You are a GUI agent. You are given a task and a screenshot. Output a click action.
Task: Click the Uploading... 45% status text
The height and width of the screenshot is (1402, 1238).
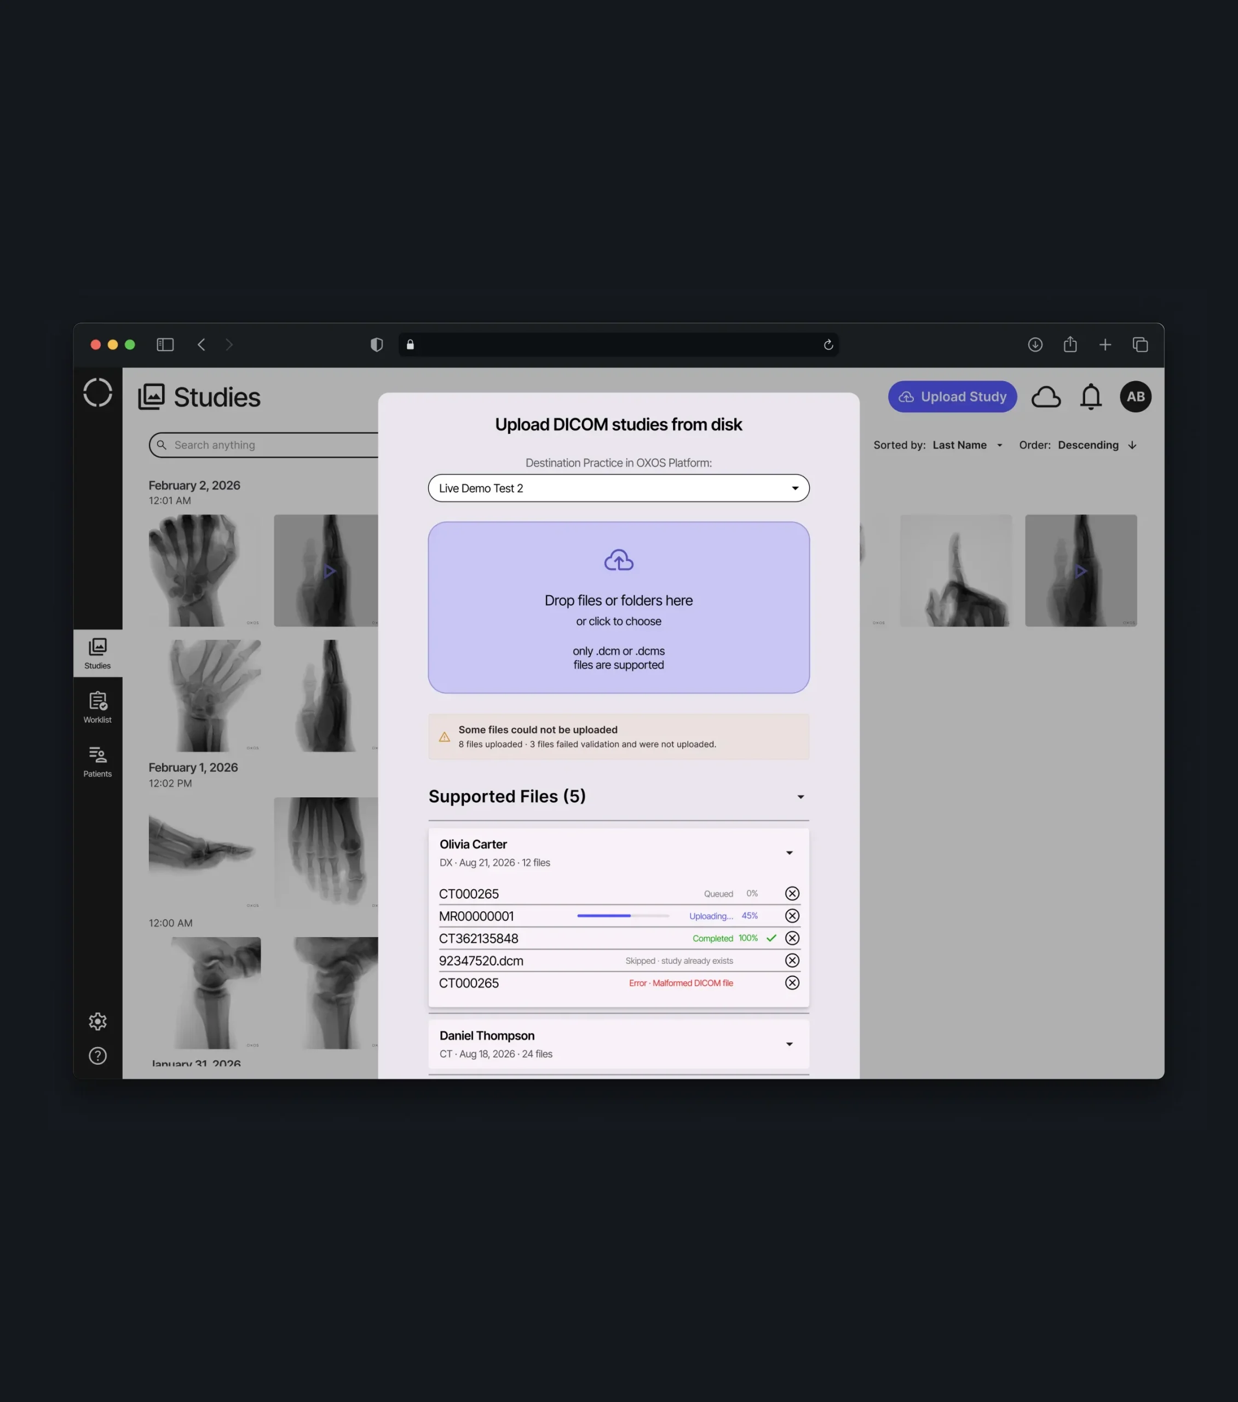tap(724, 916)
